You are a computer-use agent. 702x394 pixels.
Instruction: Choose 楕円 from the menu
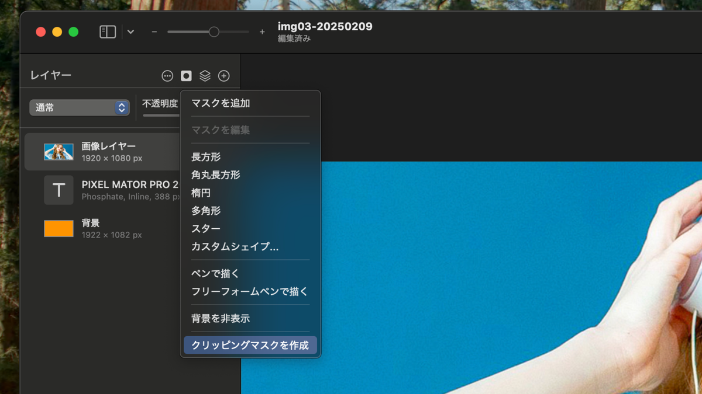pos(250,193)
